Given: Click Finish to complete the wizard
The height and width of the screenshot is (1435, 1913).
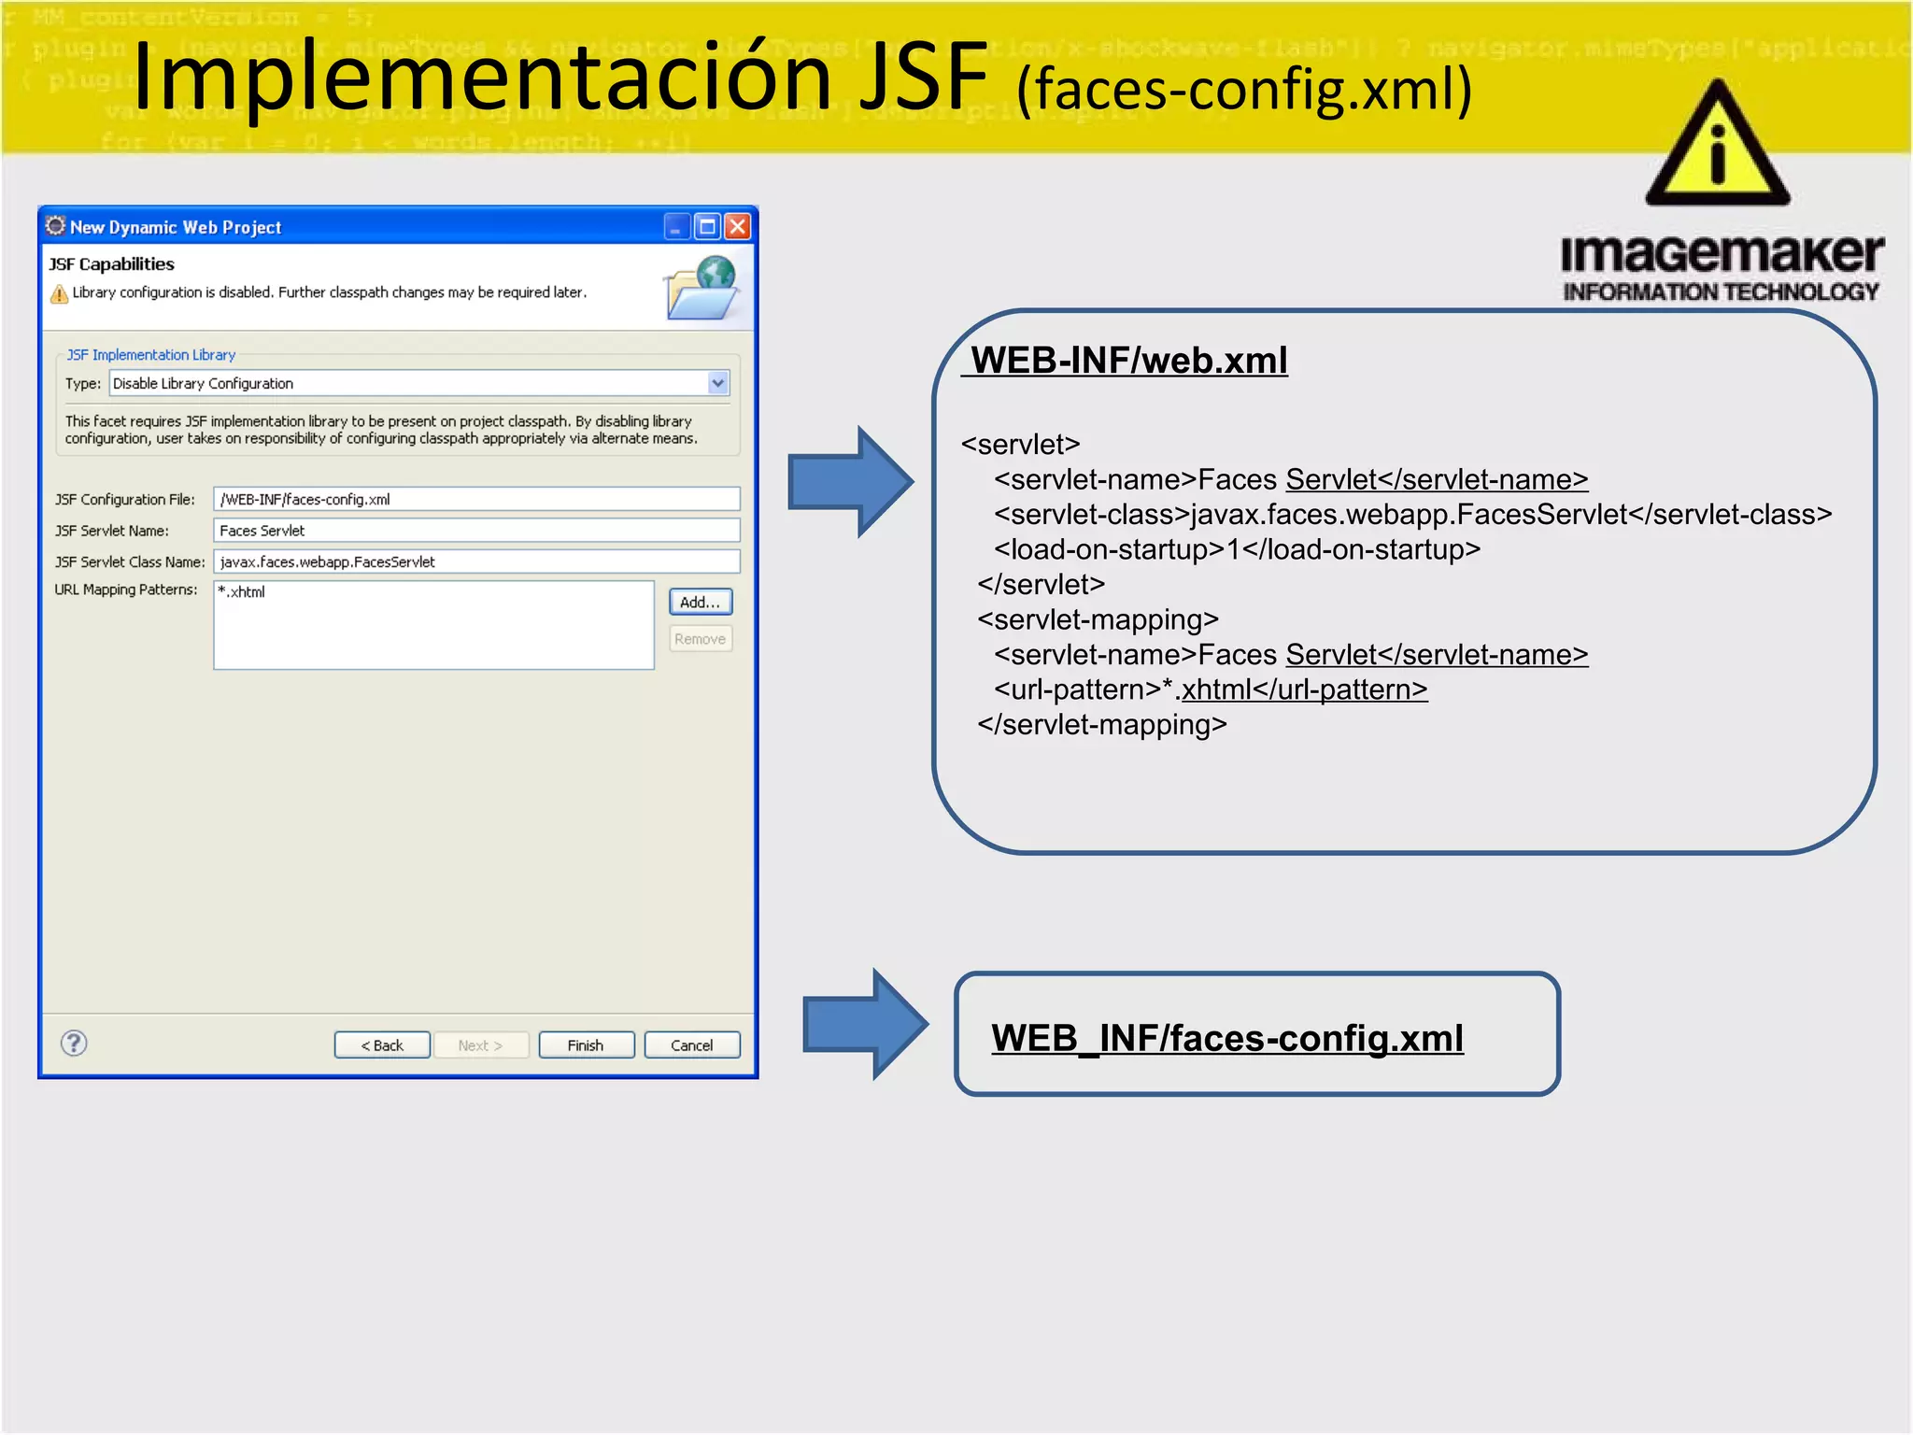Looking at the screenshot, I should 586,1045.
